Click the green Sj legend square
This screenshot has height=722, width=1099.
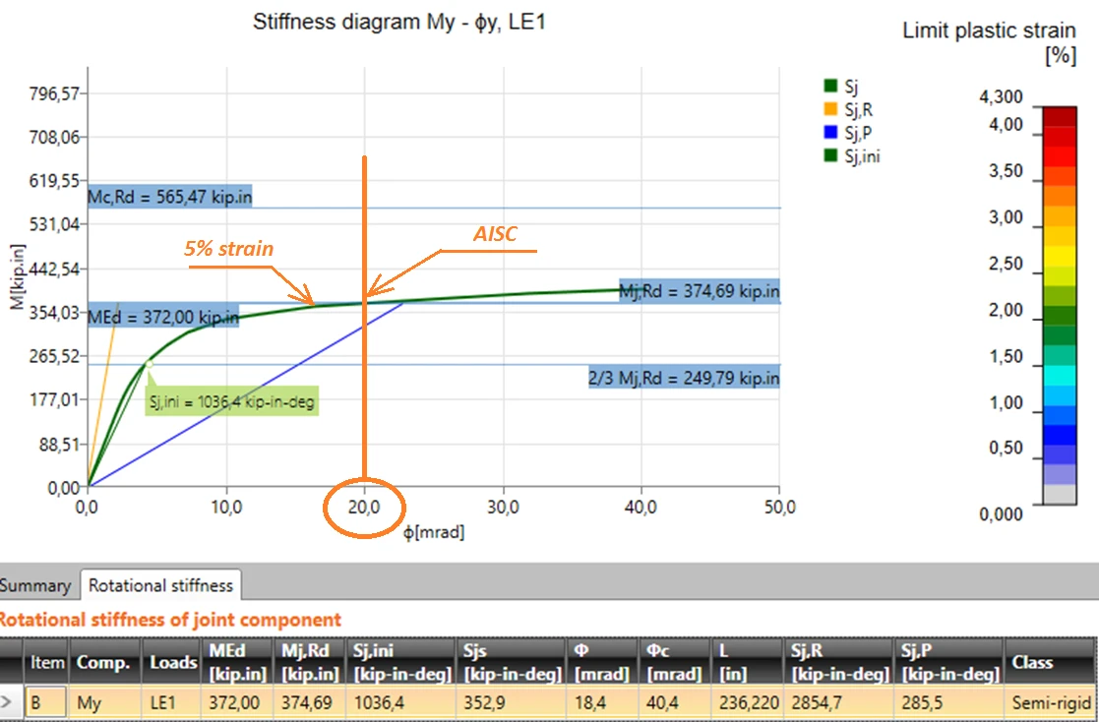(830, 86)
